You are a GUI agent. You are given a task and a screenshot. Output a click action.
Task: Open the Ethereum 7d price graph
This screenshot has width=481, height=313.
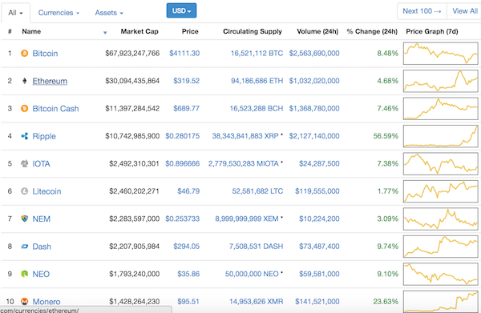coord(440,81)
